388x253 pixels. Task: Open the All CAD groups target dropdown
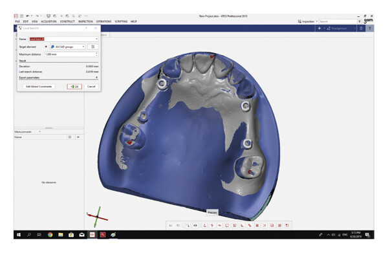coord(67,47)
